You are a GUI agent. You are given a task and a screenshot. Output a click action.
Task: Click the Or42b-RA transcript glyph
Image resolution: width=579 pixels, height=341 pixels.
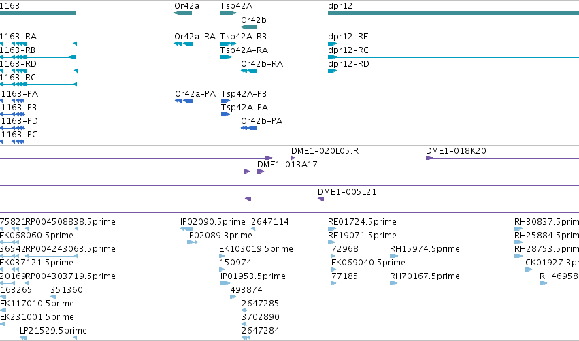coord(248,71)
